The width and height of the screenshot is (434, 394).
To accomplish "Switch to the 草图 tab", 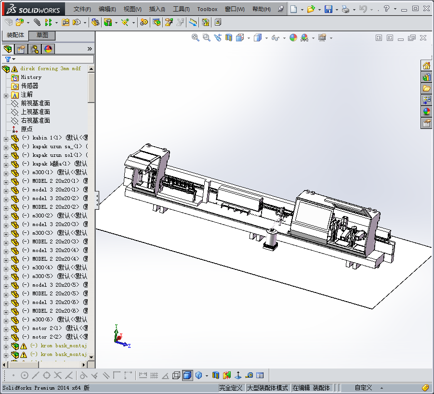I will pos(42,36).
